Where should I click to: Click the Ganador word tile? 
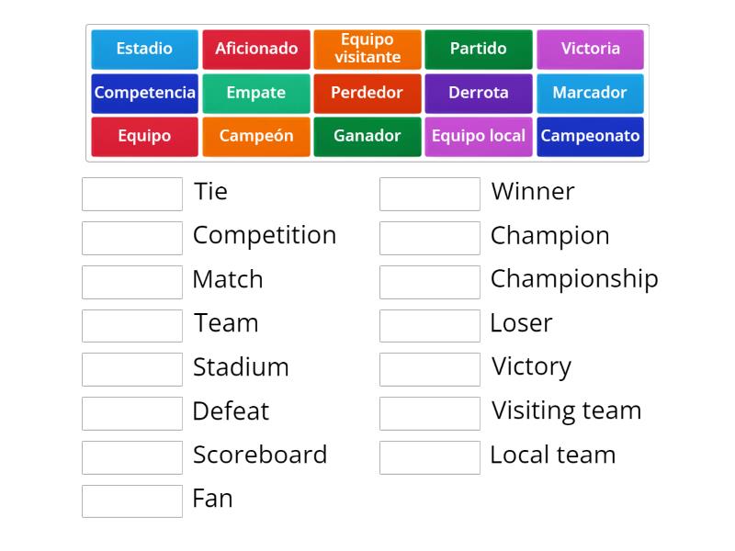pos(367,136)
